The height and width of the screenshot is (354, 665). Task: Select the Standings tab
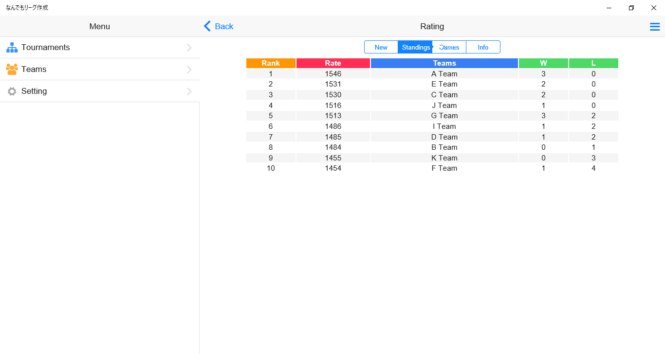(415, 47)
